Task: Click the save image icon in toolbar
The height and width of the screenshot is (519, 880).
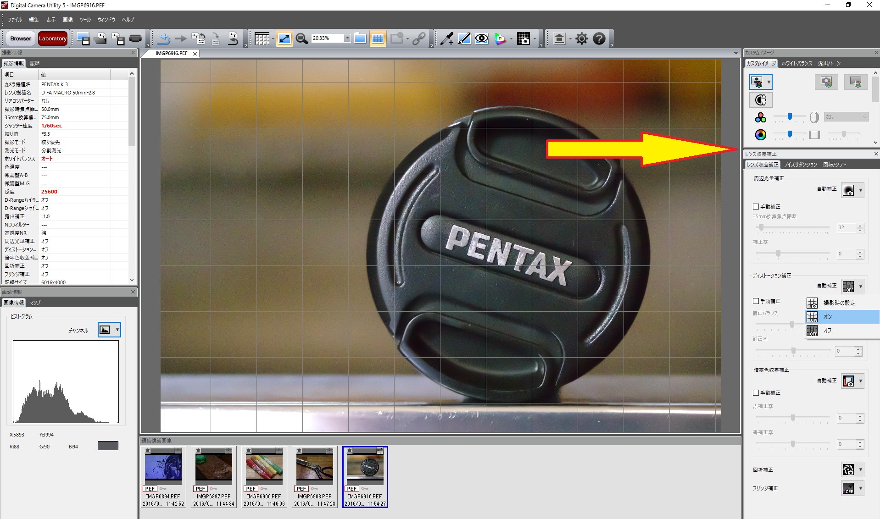Action: click(83, 39)
